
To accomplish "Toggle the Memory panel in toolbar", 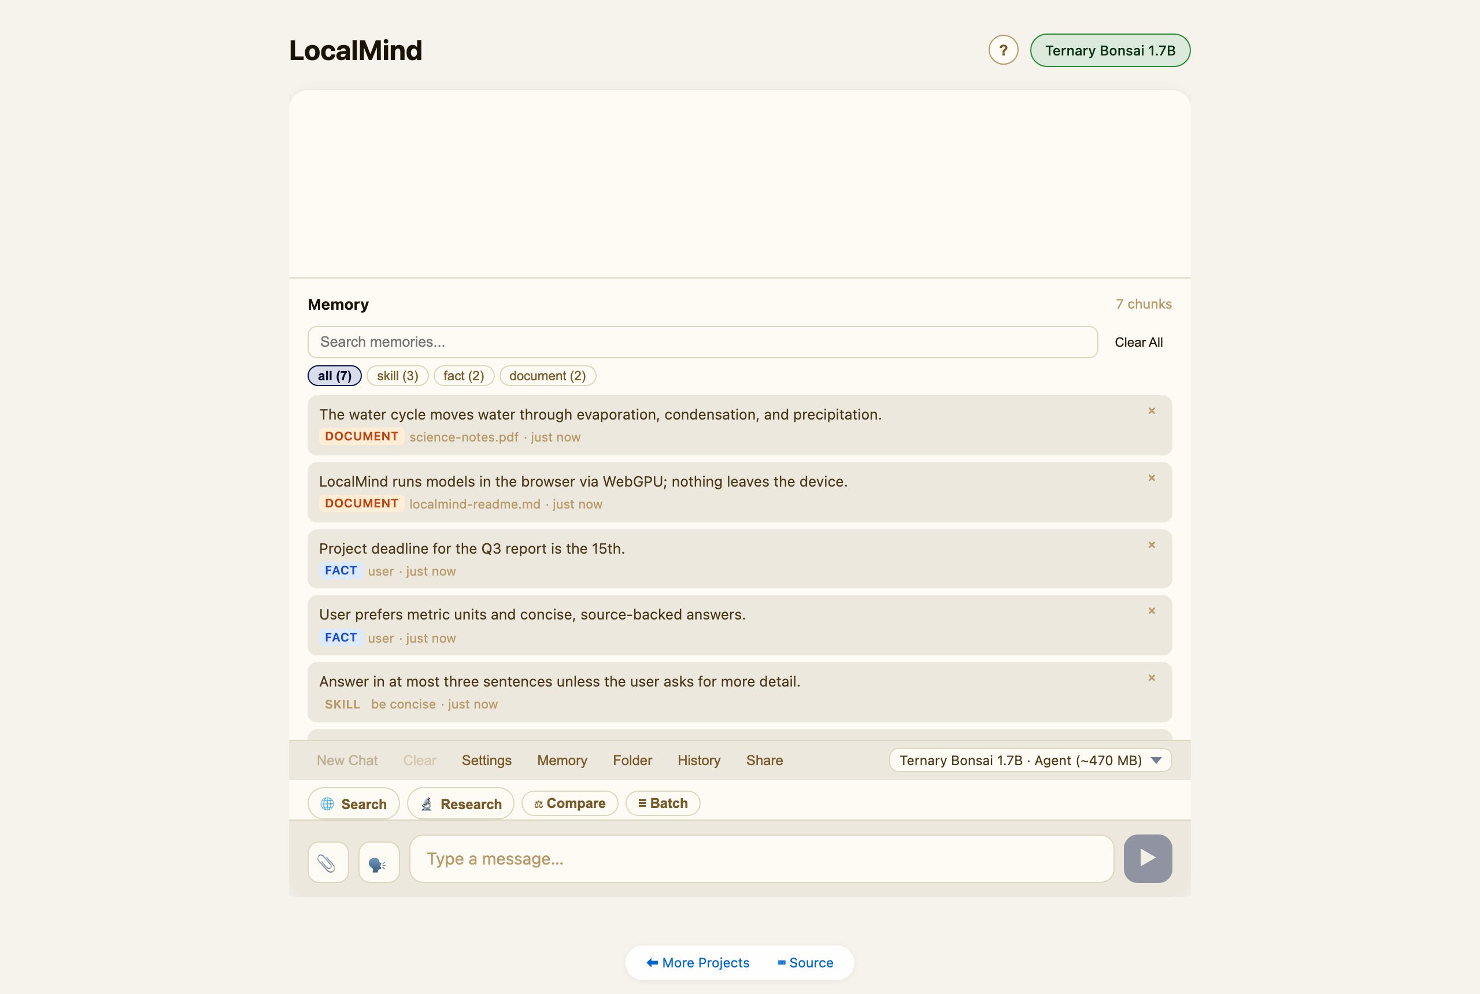I will (x=562, y=760).
